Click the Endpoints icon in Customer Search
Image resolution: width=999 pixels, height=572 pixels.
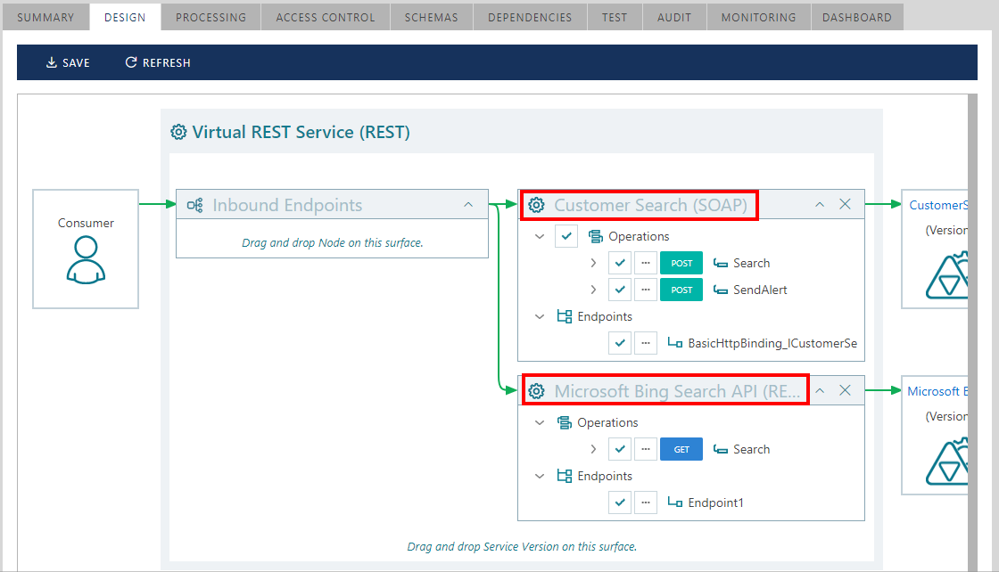click(x=565, y=316)
